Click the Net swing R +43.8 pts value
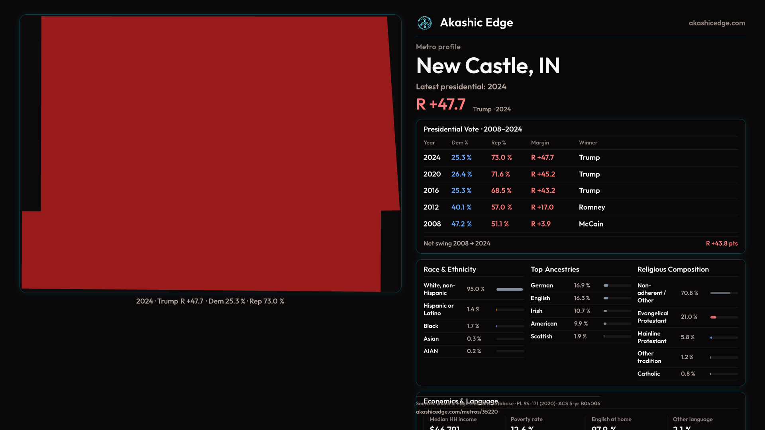 tap(721, 244)
